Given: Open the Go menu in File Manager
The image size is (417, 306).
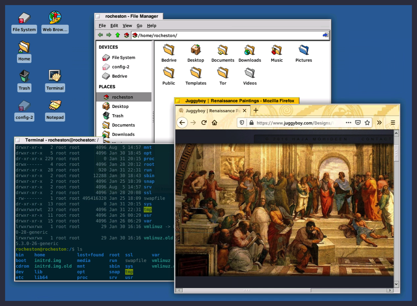Looking at the screenshot, I should click(139, 25).
